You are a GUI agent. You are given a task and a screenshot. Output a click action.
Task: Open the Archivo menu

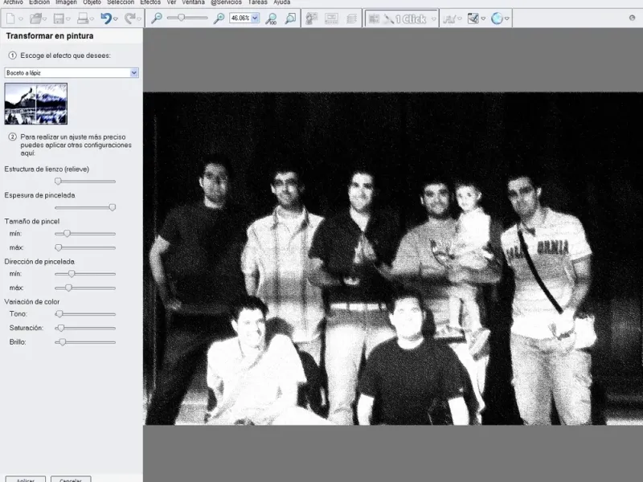[13, 2]
